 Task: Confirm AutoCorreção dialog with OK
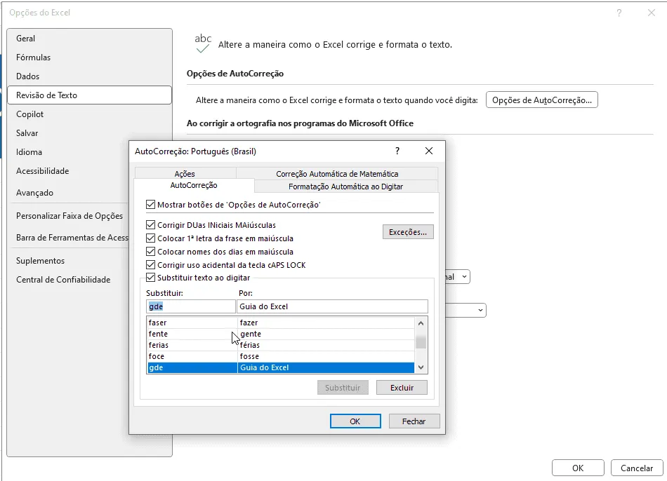[x=355, y=421]
